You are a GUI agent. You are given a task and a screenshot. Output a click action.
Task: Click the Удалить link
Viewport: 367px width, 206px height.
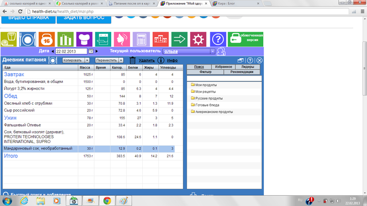tap(147, 60)
